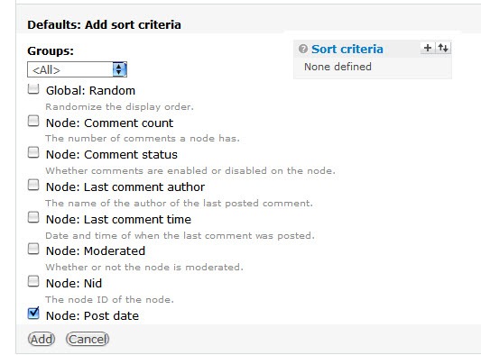Click the plus icon in Sort criteria
This screenshot has height=355, width=481.
tap(428, 48)
